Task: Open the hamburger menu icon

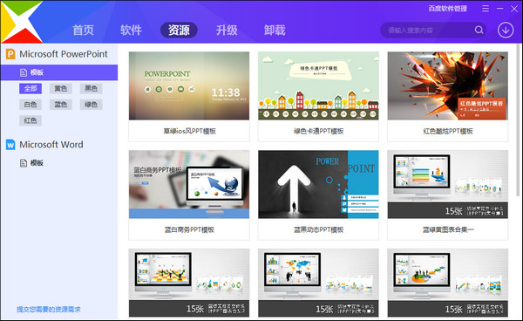Action: [x=486, y=9]
